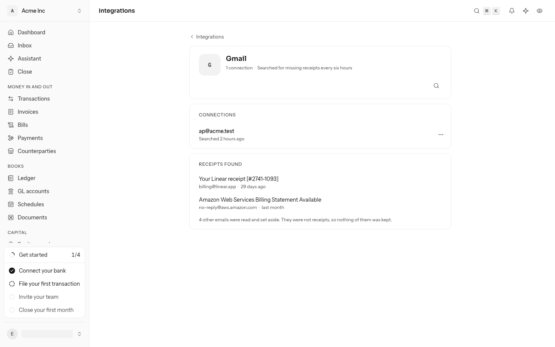This screenshot has width=555, height=347.
Task: Open the Your Linear receipt [#2741-1093] email
Action: pyautogui.click(x=239, y=179)
